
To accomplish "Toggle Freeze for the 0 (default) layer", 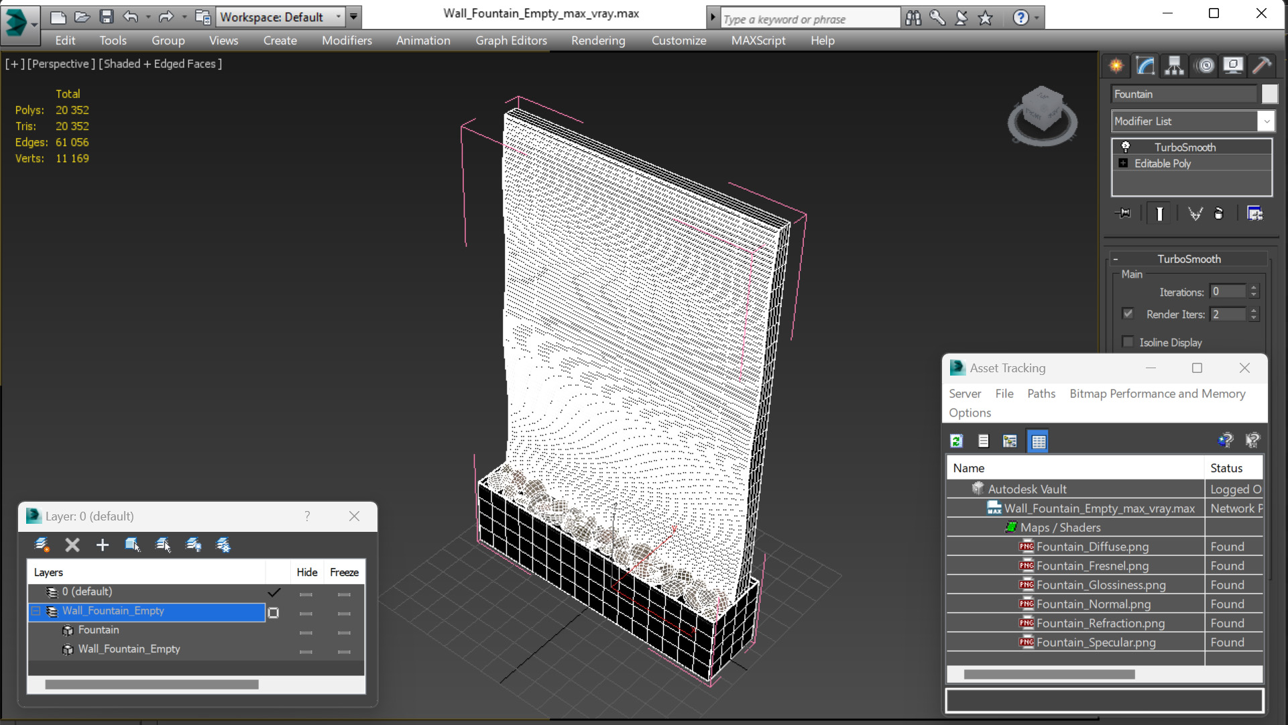I will [345, 594].
